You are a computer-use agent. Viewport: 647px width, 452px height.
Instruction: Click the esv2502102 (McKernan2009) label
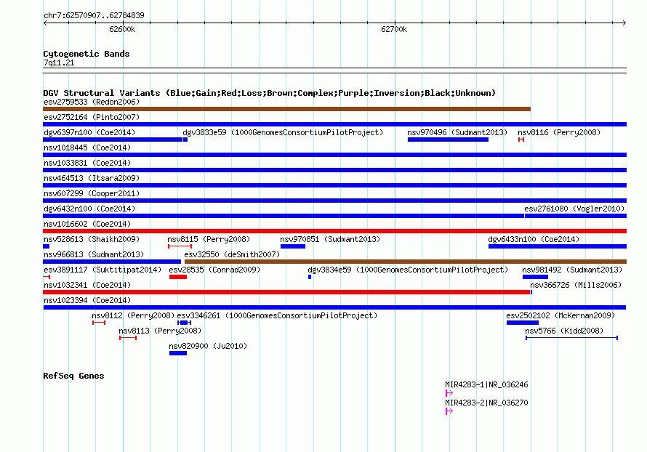click(560, 315)
